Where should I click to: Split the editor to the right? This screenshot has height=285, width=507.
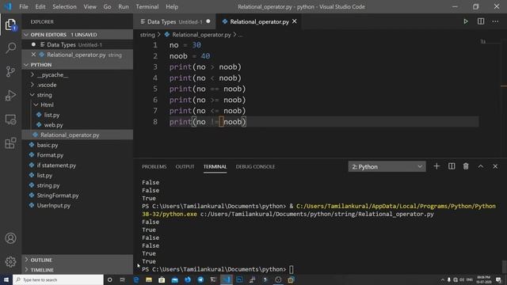click(x=481, y=21)
